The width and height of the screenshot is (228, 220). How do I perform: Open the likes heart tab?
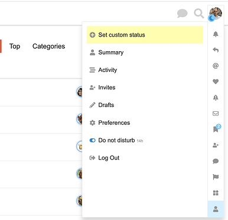point(216,81)
